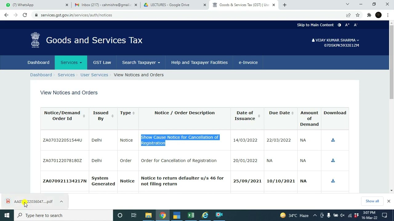Open the Chrome three-dot menu
Image resolution: width=394 pixels, height=221 pixels.
pyautogui.click(x=388, y=15)
